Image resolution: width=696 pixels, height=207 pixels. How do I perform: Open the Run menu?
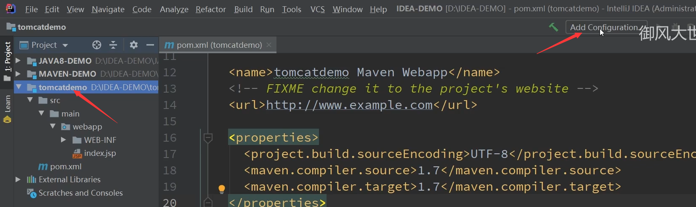[x=267, y=9]
